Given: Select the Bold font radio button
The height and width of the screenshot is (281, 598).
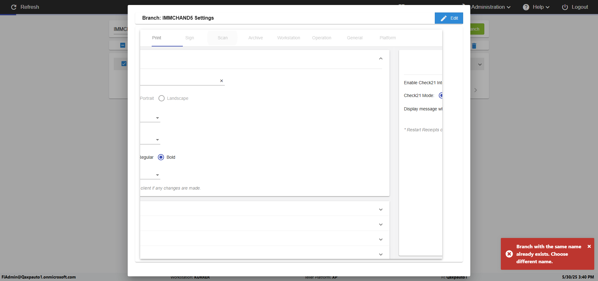Looking at the screenshot, I should tap(161, 157).
